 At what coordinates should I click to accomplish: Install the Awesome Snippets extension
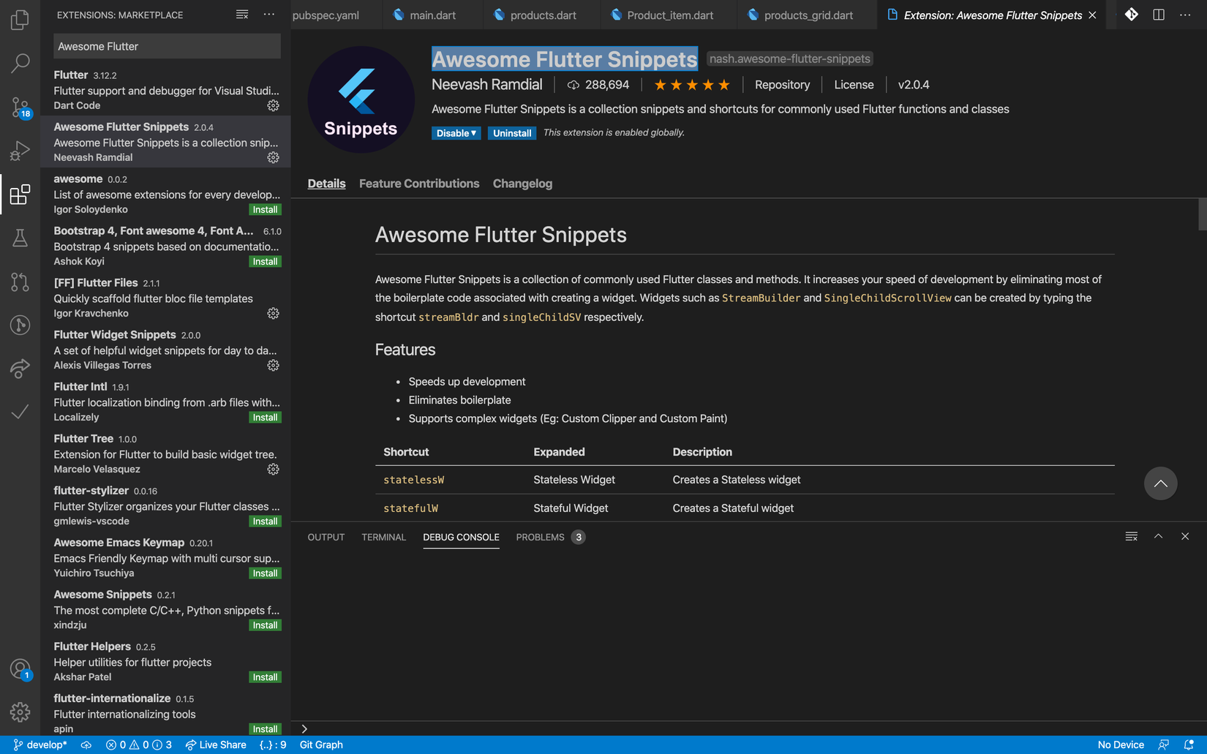coord(265,625)
